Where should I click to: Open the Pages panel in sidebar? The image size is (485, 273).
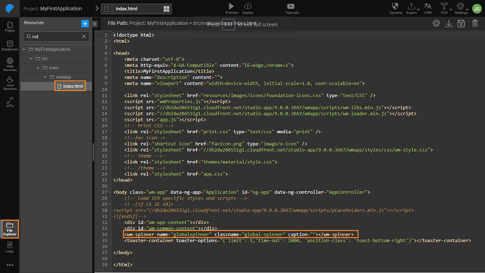click(9, 27)
